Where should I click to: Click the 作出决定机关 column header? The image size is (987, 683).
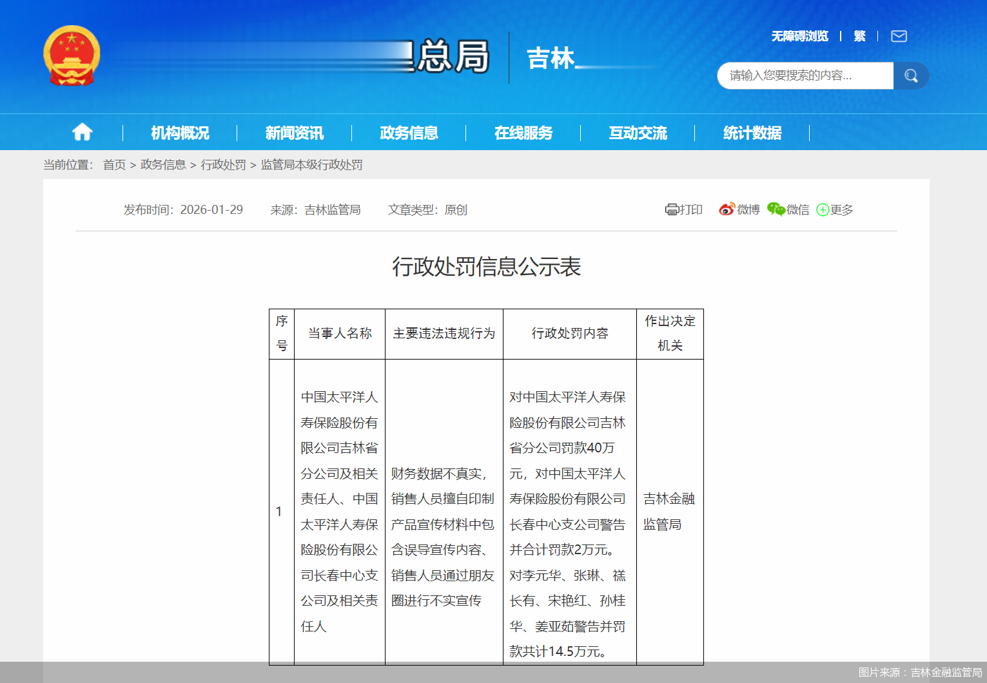click(x=670, y=334)
